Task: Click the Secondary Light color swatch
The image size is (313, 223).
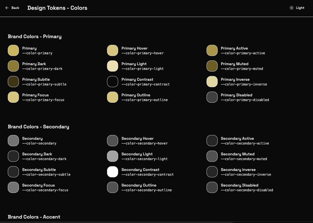Action: click(113, 156)
